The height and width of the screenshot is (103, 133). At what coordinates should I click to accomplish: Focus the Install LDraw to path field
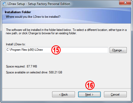click(x=57, y=50)
